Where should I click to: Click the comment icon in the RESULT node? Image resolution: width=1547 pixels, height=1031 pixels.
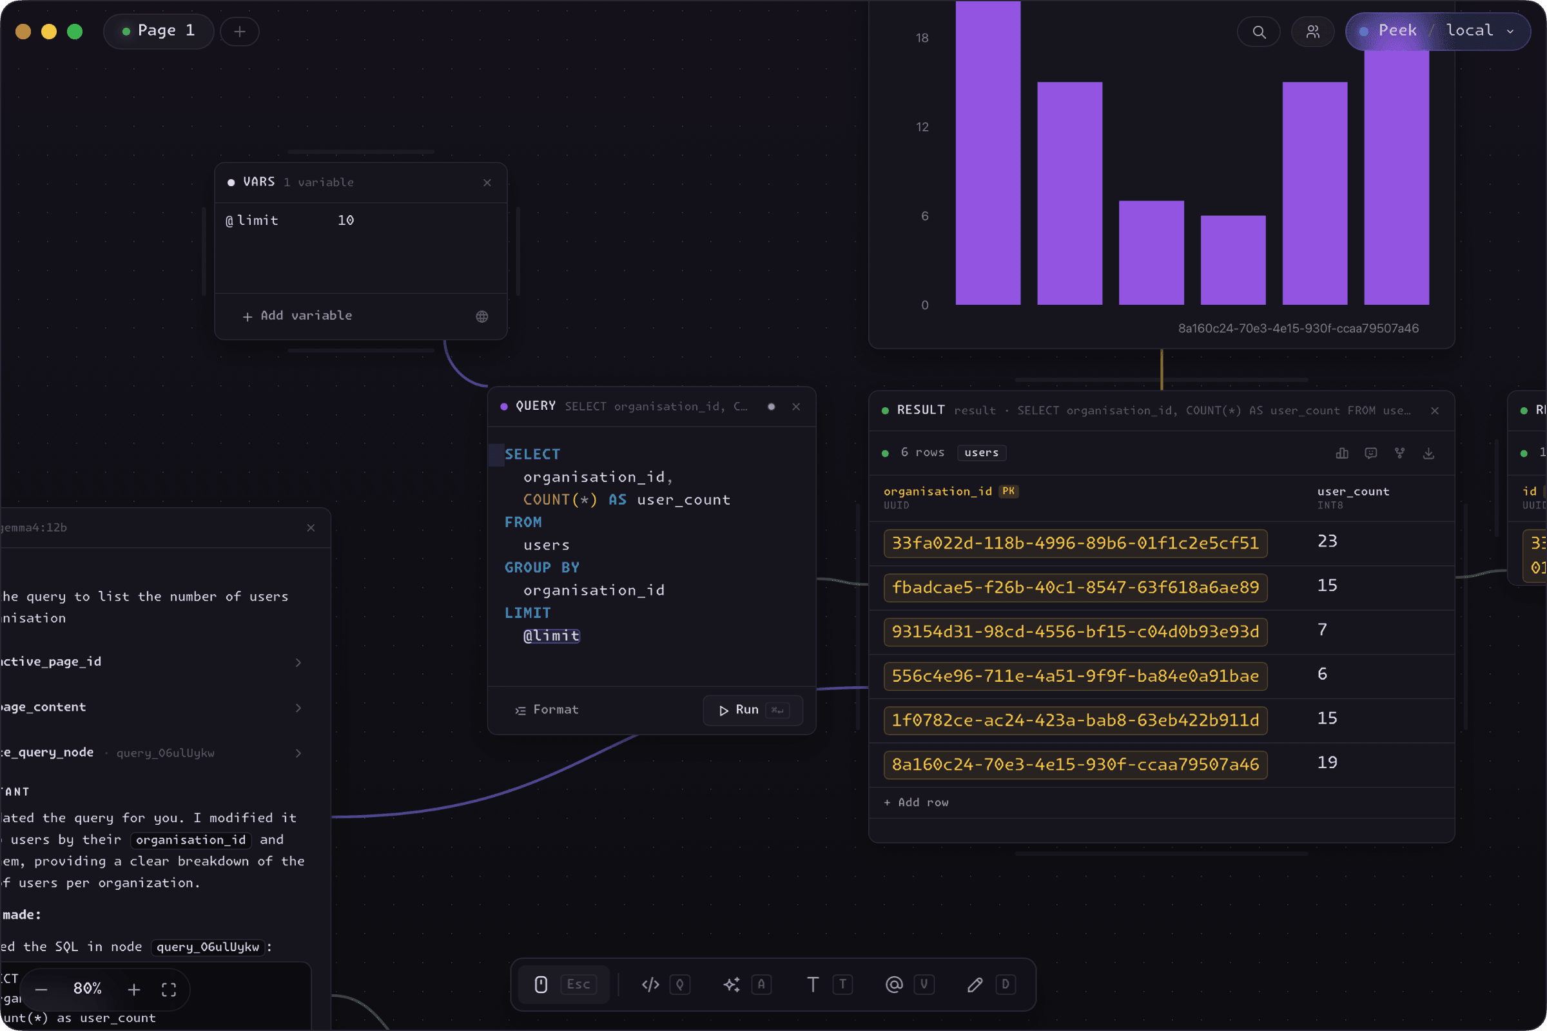coord(1371,453)
